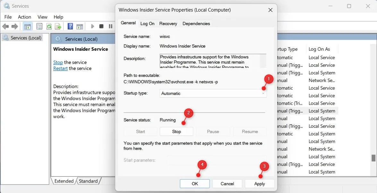Start the selected service using the play icon

click(92, 26)
